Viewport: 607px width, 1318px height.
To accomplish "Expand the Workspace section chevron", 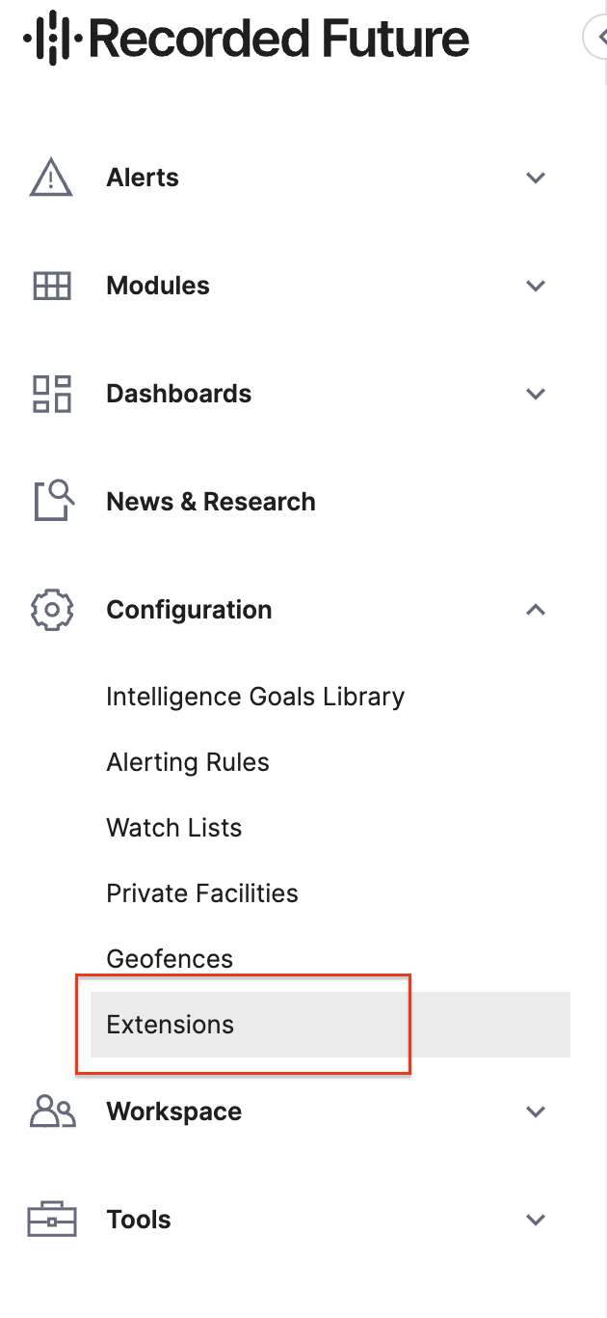I will [x=536, y=1112].
